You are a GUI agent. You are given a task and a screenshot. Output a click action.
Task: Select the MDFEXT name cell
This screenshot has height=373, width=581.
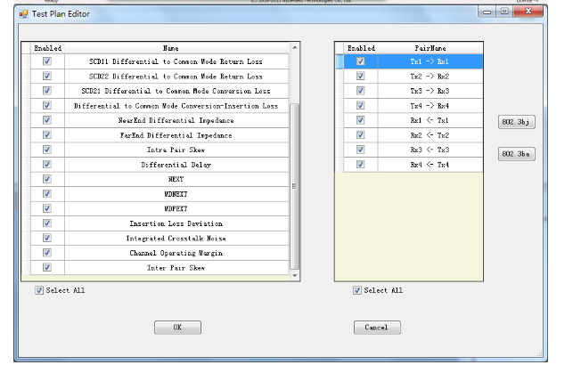click(176, 208)
